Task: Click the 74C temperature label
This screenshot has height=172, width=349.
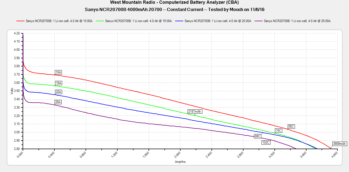Action: coord(278,131)
